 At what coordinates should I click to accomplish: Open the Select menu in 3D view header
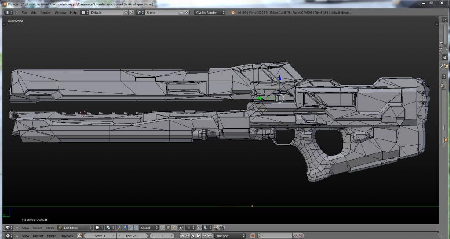click(x=37, y=228)
